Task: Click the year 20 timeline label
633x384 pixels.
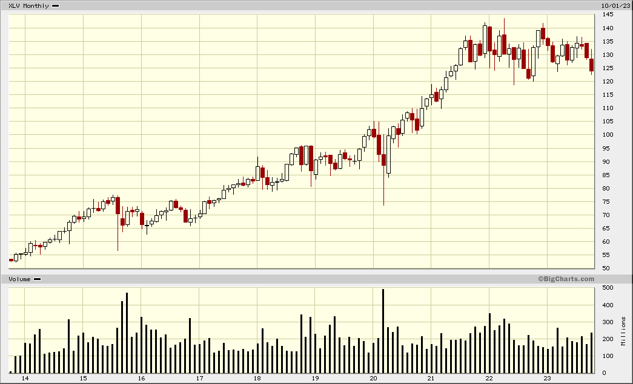Action: pos(373,379)
